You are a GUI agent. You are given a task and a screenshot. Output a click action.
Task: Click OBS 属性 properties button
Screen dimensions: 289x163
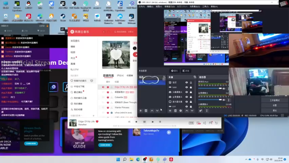point(174,71)
